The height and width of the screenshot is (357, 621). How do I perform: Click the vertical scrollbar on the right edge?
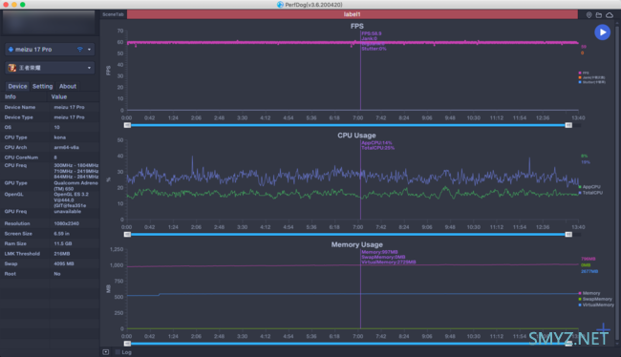617,182
